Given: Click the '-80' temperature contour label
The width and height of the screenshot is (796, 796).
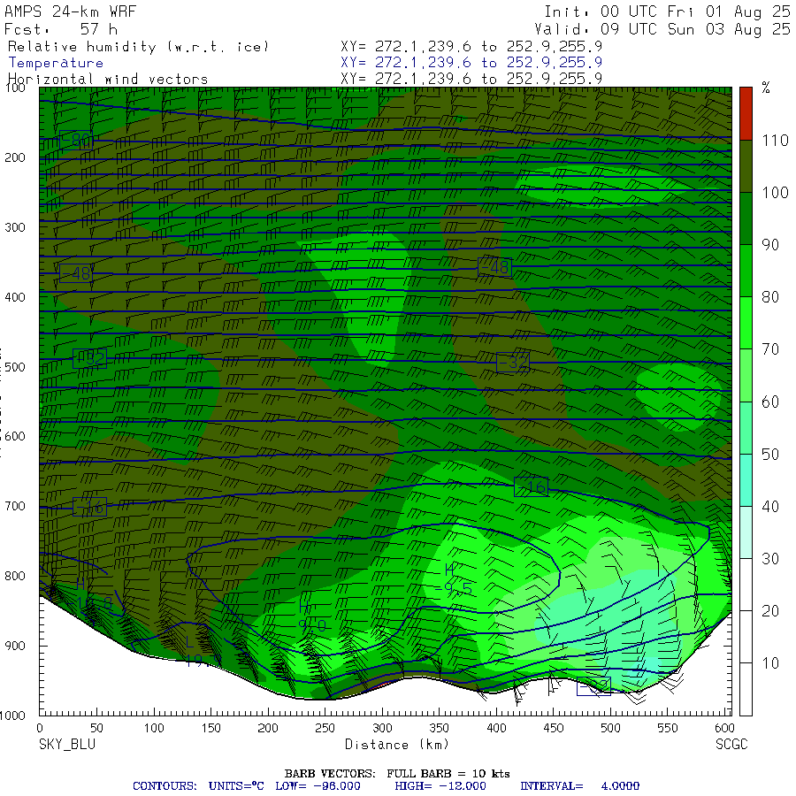Looking at the screenshot, I should coord(76,140).
